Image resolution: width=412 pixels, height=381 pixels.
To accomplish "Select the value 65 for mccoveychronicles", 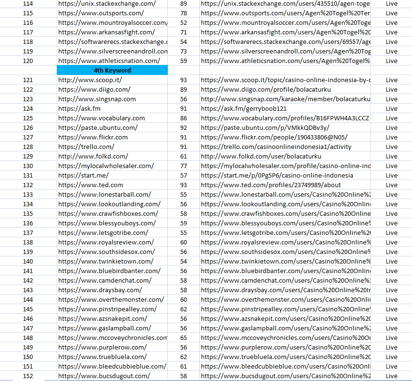I will (x=184, y=338).
